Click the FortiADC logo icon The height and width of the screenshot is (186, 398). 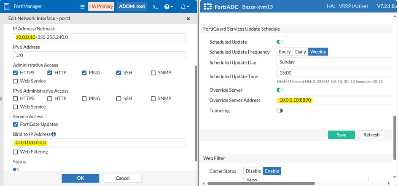[207, 7]
